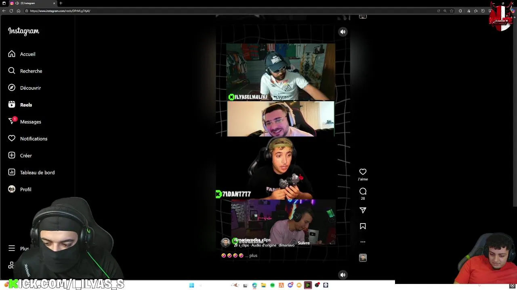Image resolution: width=517 pixels, height=290 pixels.
Task: Open the reel comments bubble icon
Action: coord(363,191)
